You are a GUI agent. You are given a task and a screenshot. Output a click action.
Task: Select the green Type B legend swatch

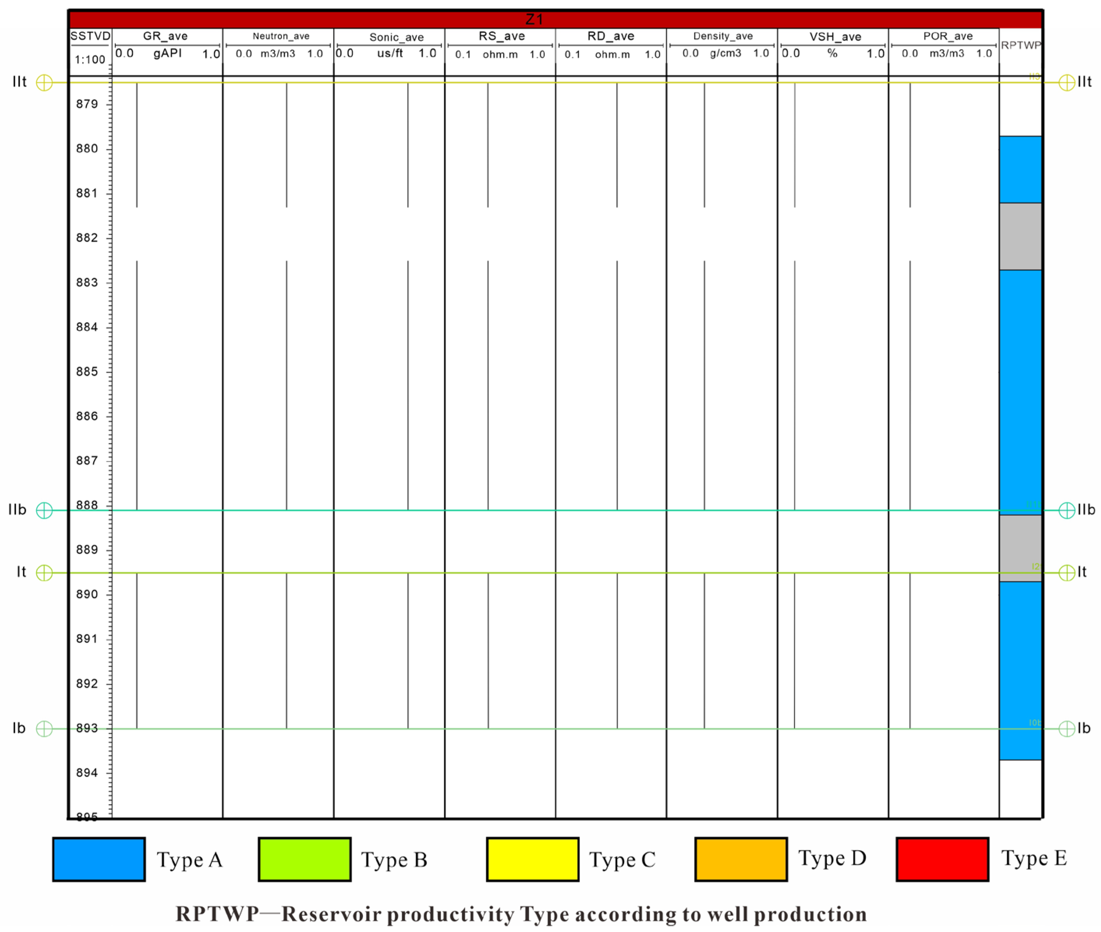tap(304, 859)
